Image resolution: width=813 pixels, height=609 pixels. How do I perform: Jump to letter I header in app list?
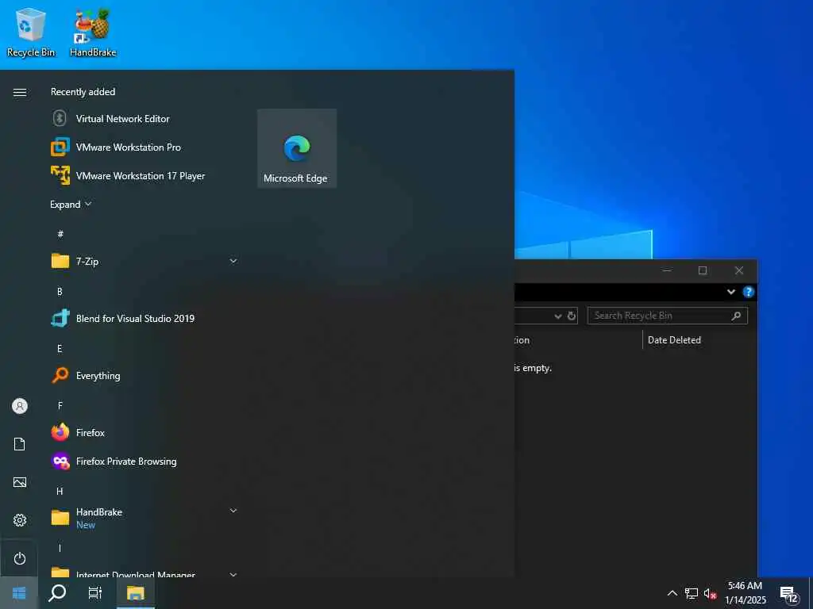point(60,548)
